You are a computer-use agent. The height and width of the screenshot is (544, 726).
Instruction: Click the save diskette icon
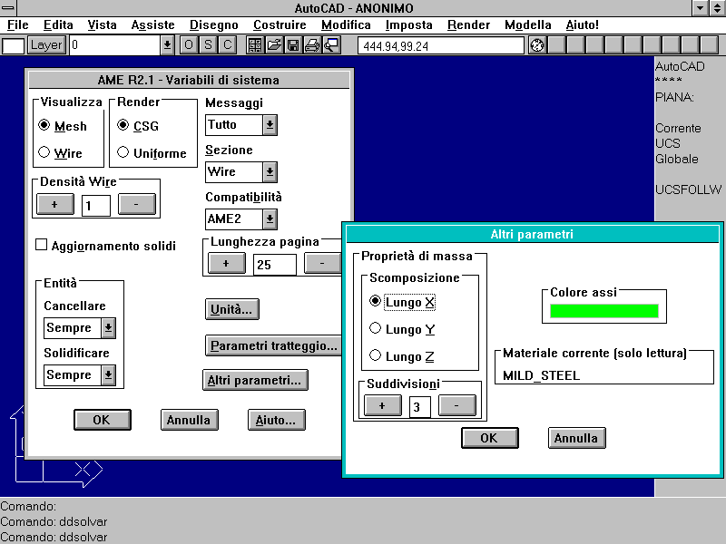point(293,45)
